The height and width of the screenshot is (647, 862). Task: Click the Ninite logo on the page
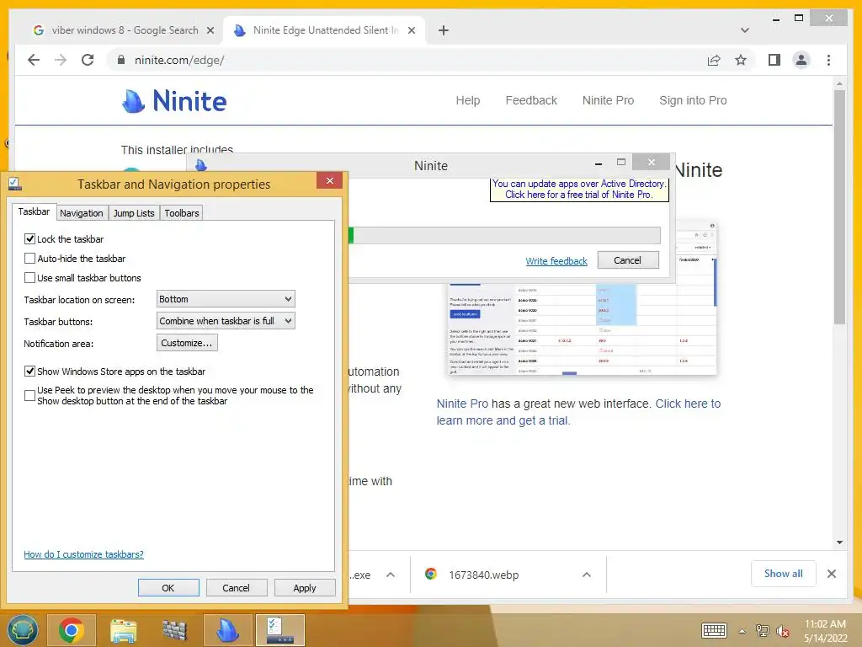(174, 101)
